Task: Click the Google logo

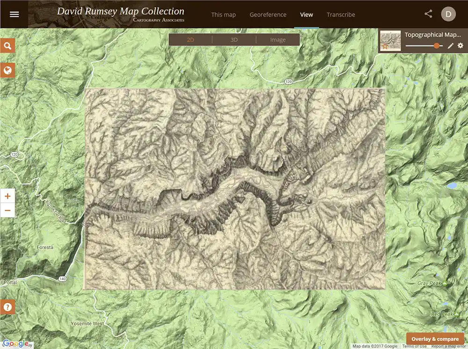Action: 15,344
